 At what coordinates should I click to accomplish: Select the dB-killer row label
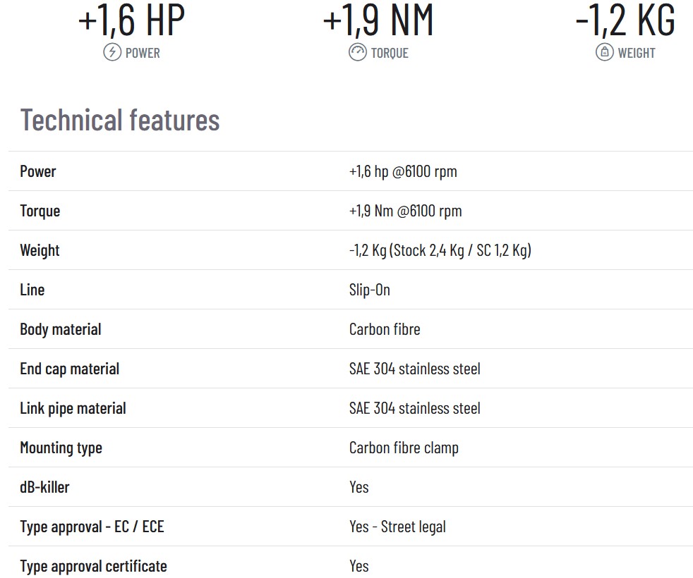44,487
